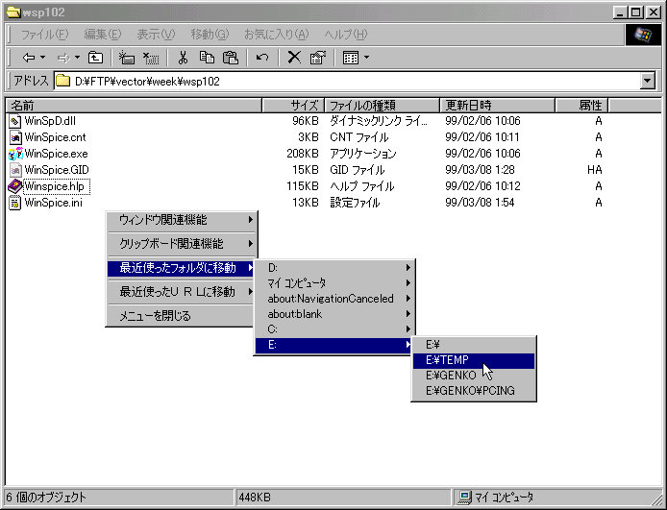
Task: Sort by 更新日時 column header
Action: coord(497,105)
